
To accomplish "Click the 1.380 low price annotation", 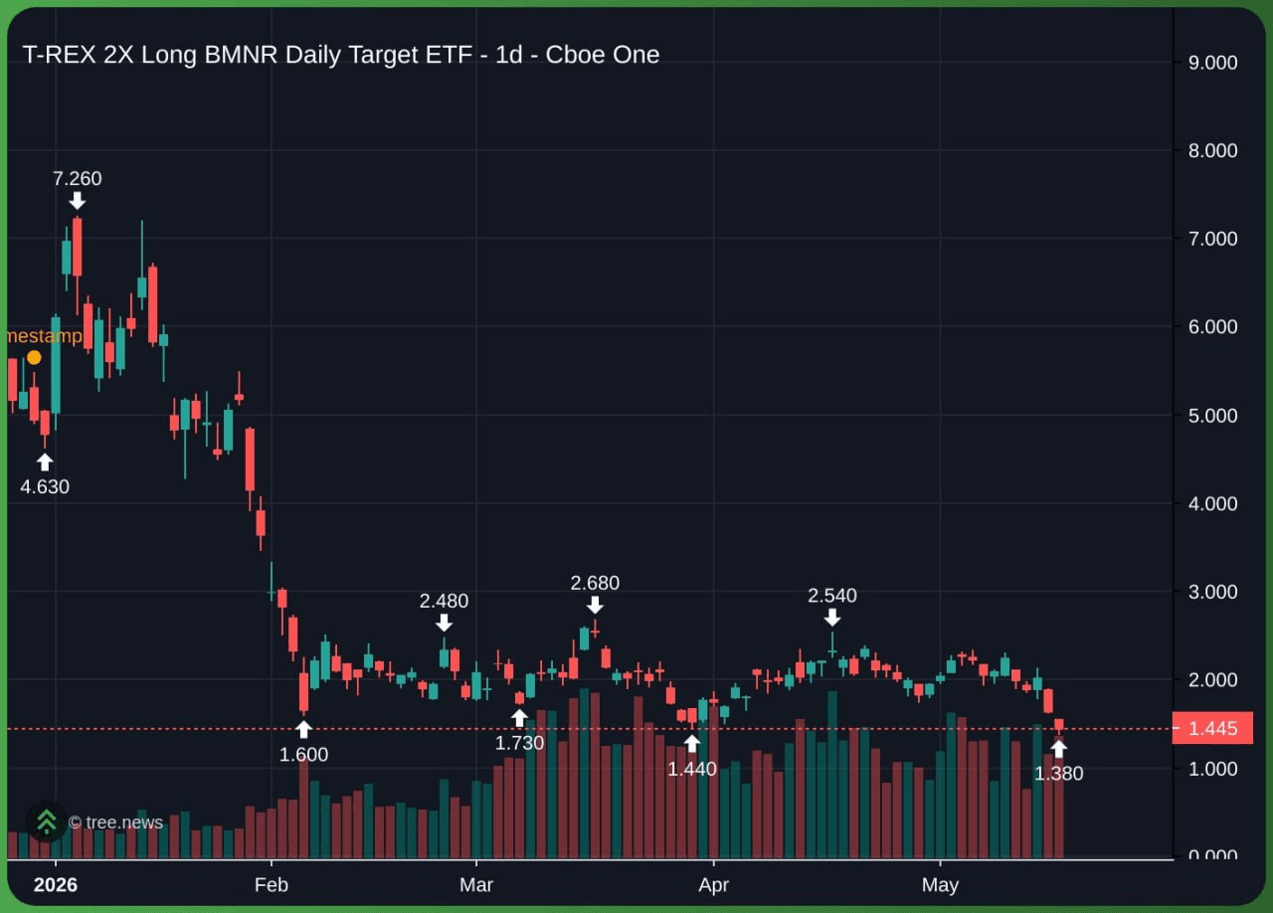I will tap(1059, 774).
